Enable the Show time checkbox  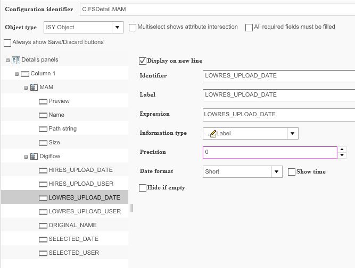tap(292, 172)
